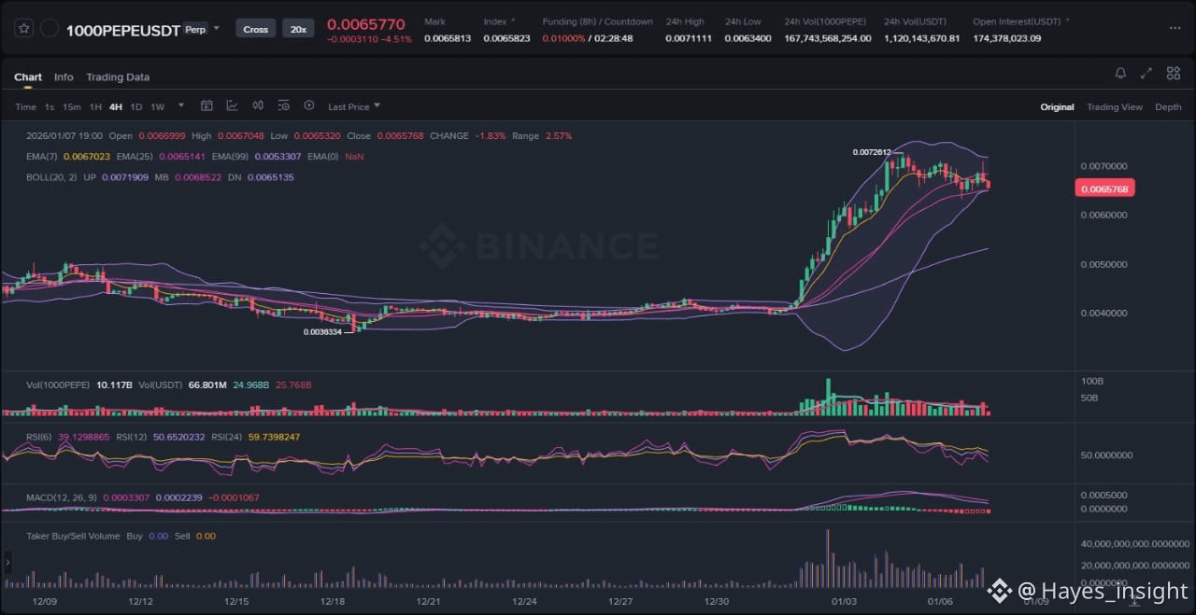Viewport: 1196px width, 615px height.
Task: Switch to the Chart tab
Action: coord(28,77)
